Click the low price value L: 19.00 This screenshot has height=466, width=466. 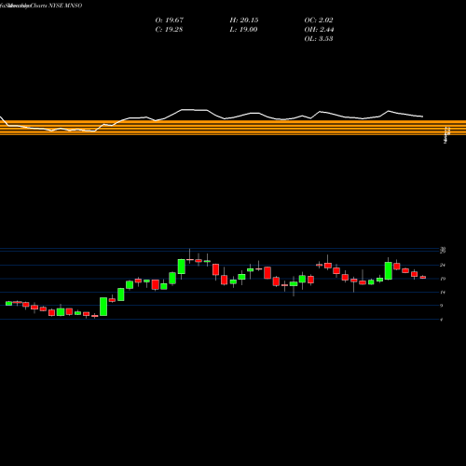[x=243, y=30]
